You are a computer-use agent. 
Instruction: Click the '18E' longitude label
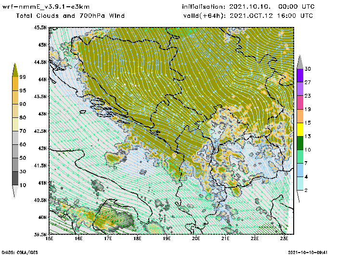point(137,239)
